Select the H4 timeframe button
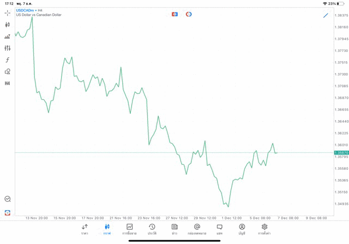This screenshot has height=244, width=349. [x=7, y=84]
